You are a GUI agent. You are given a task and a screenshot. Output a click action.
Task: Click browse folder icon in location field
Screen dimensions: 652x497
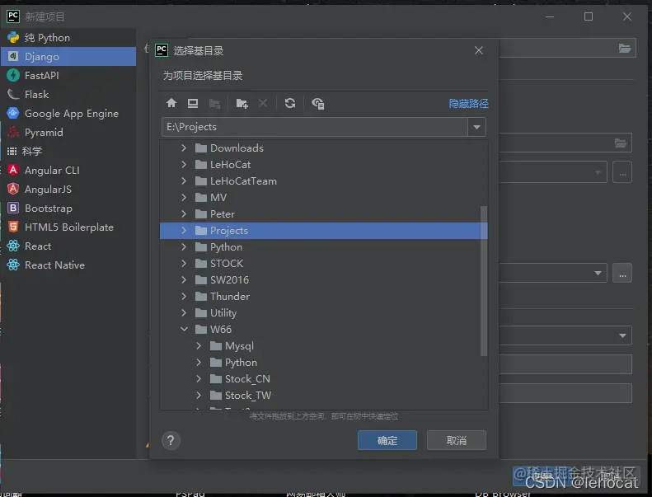625,49
